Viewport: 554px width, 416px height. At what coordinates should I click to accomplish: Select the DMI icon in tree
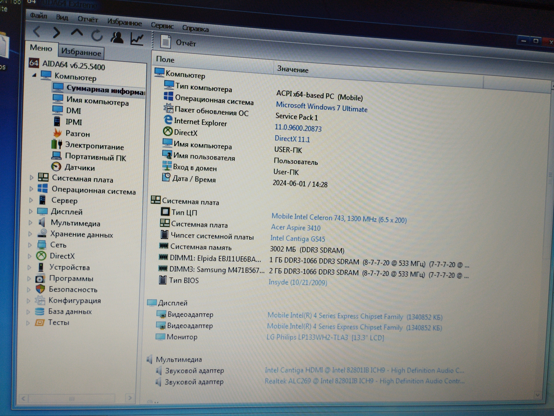pyautogui.click(x=58, y=110)
